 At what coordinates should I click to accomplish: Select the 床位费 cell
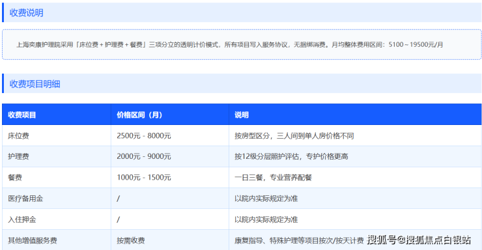click(x=57, y=135)
